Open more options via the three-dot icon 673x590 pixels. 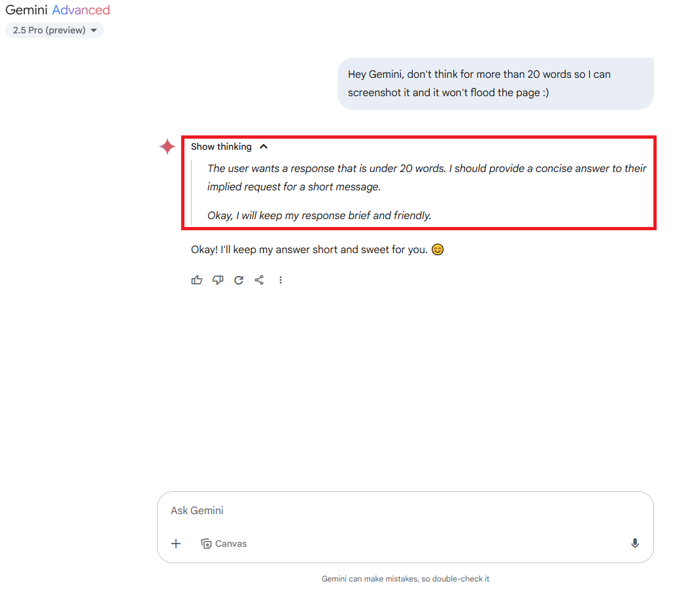point(281,280)
